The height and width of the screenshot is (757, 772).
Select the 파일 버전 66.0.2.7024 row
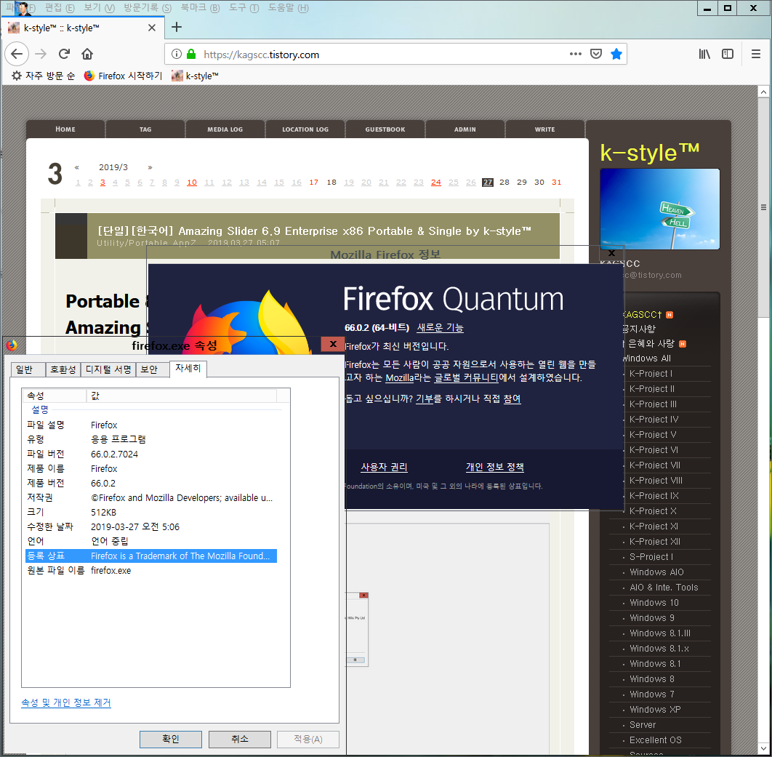point(150,454)
